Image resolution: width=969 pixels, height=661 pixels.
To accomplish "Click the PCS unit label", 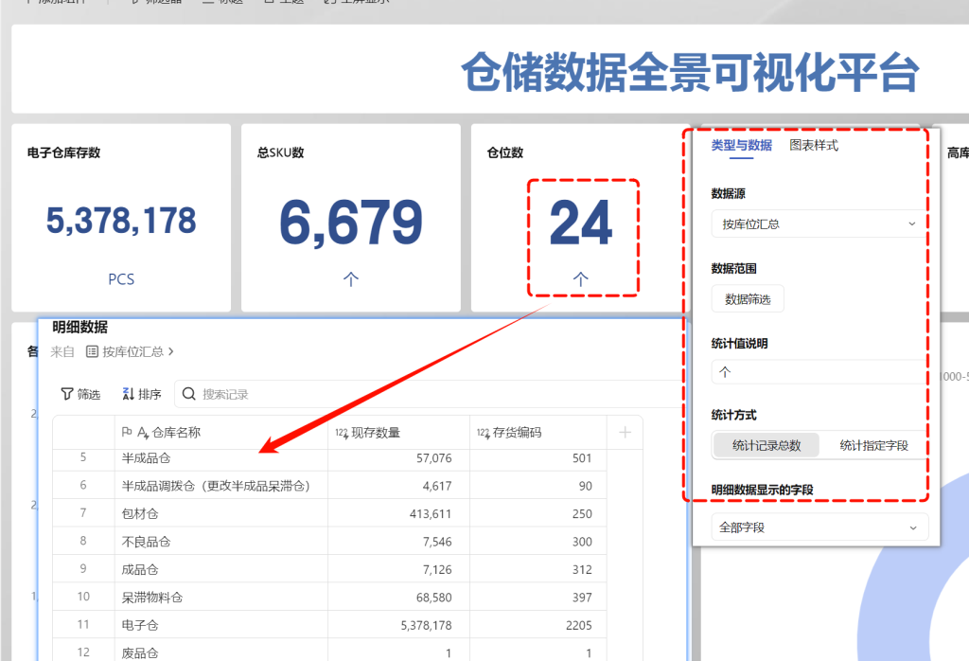I will point(121,278).
